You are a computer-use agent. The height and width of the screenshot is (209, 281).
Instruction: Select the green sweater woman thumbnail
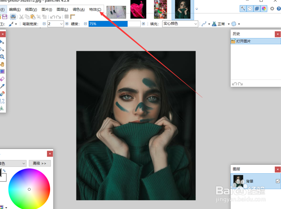tap(183, 9)
